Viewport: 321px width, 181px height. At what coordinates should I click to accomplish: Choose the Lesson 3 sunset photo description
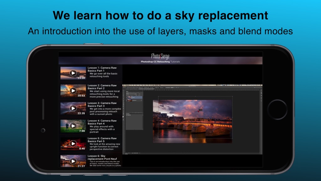[x=105, y=112]
